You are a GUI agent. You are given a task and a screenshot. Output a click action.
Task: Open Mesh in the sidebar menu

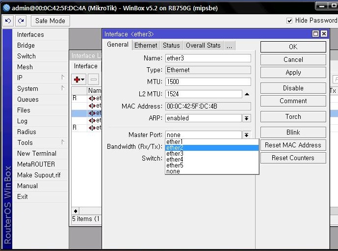[40, 67]
